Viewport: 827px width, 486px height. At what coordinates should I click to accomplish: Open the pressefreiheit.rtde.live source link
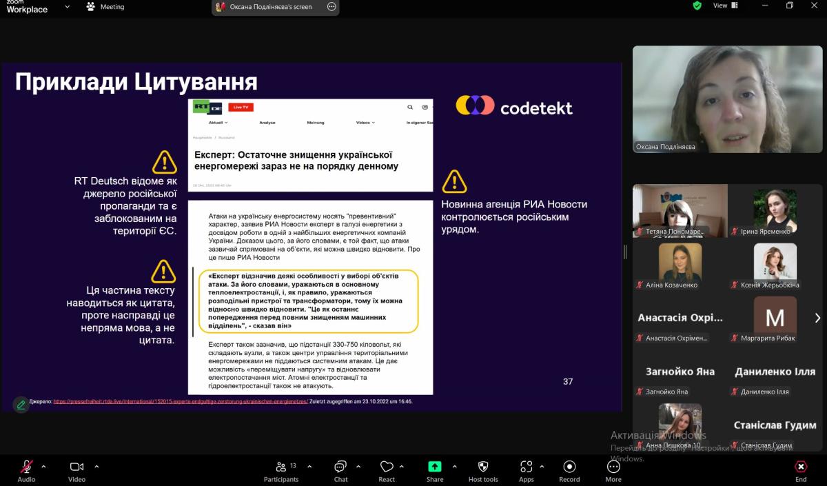click(181, 401)
